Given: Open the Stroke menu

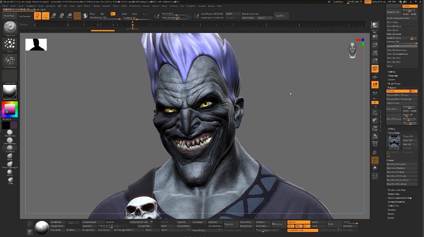Looking at the screenshot, I should point(164,6).
